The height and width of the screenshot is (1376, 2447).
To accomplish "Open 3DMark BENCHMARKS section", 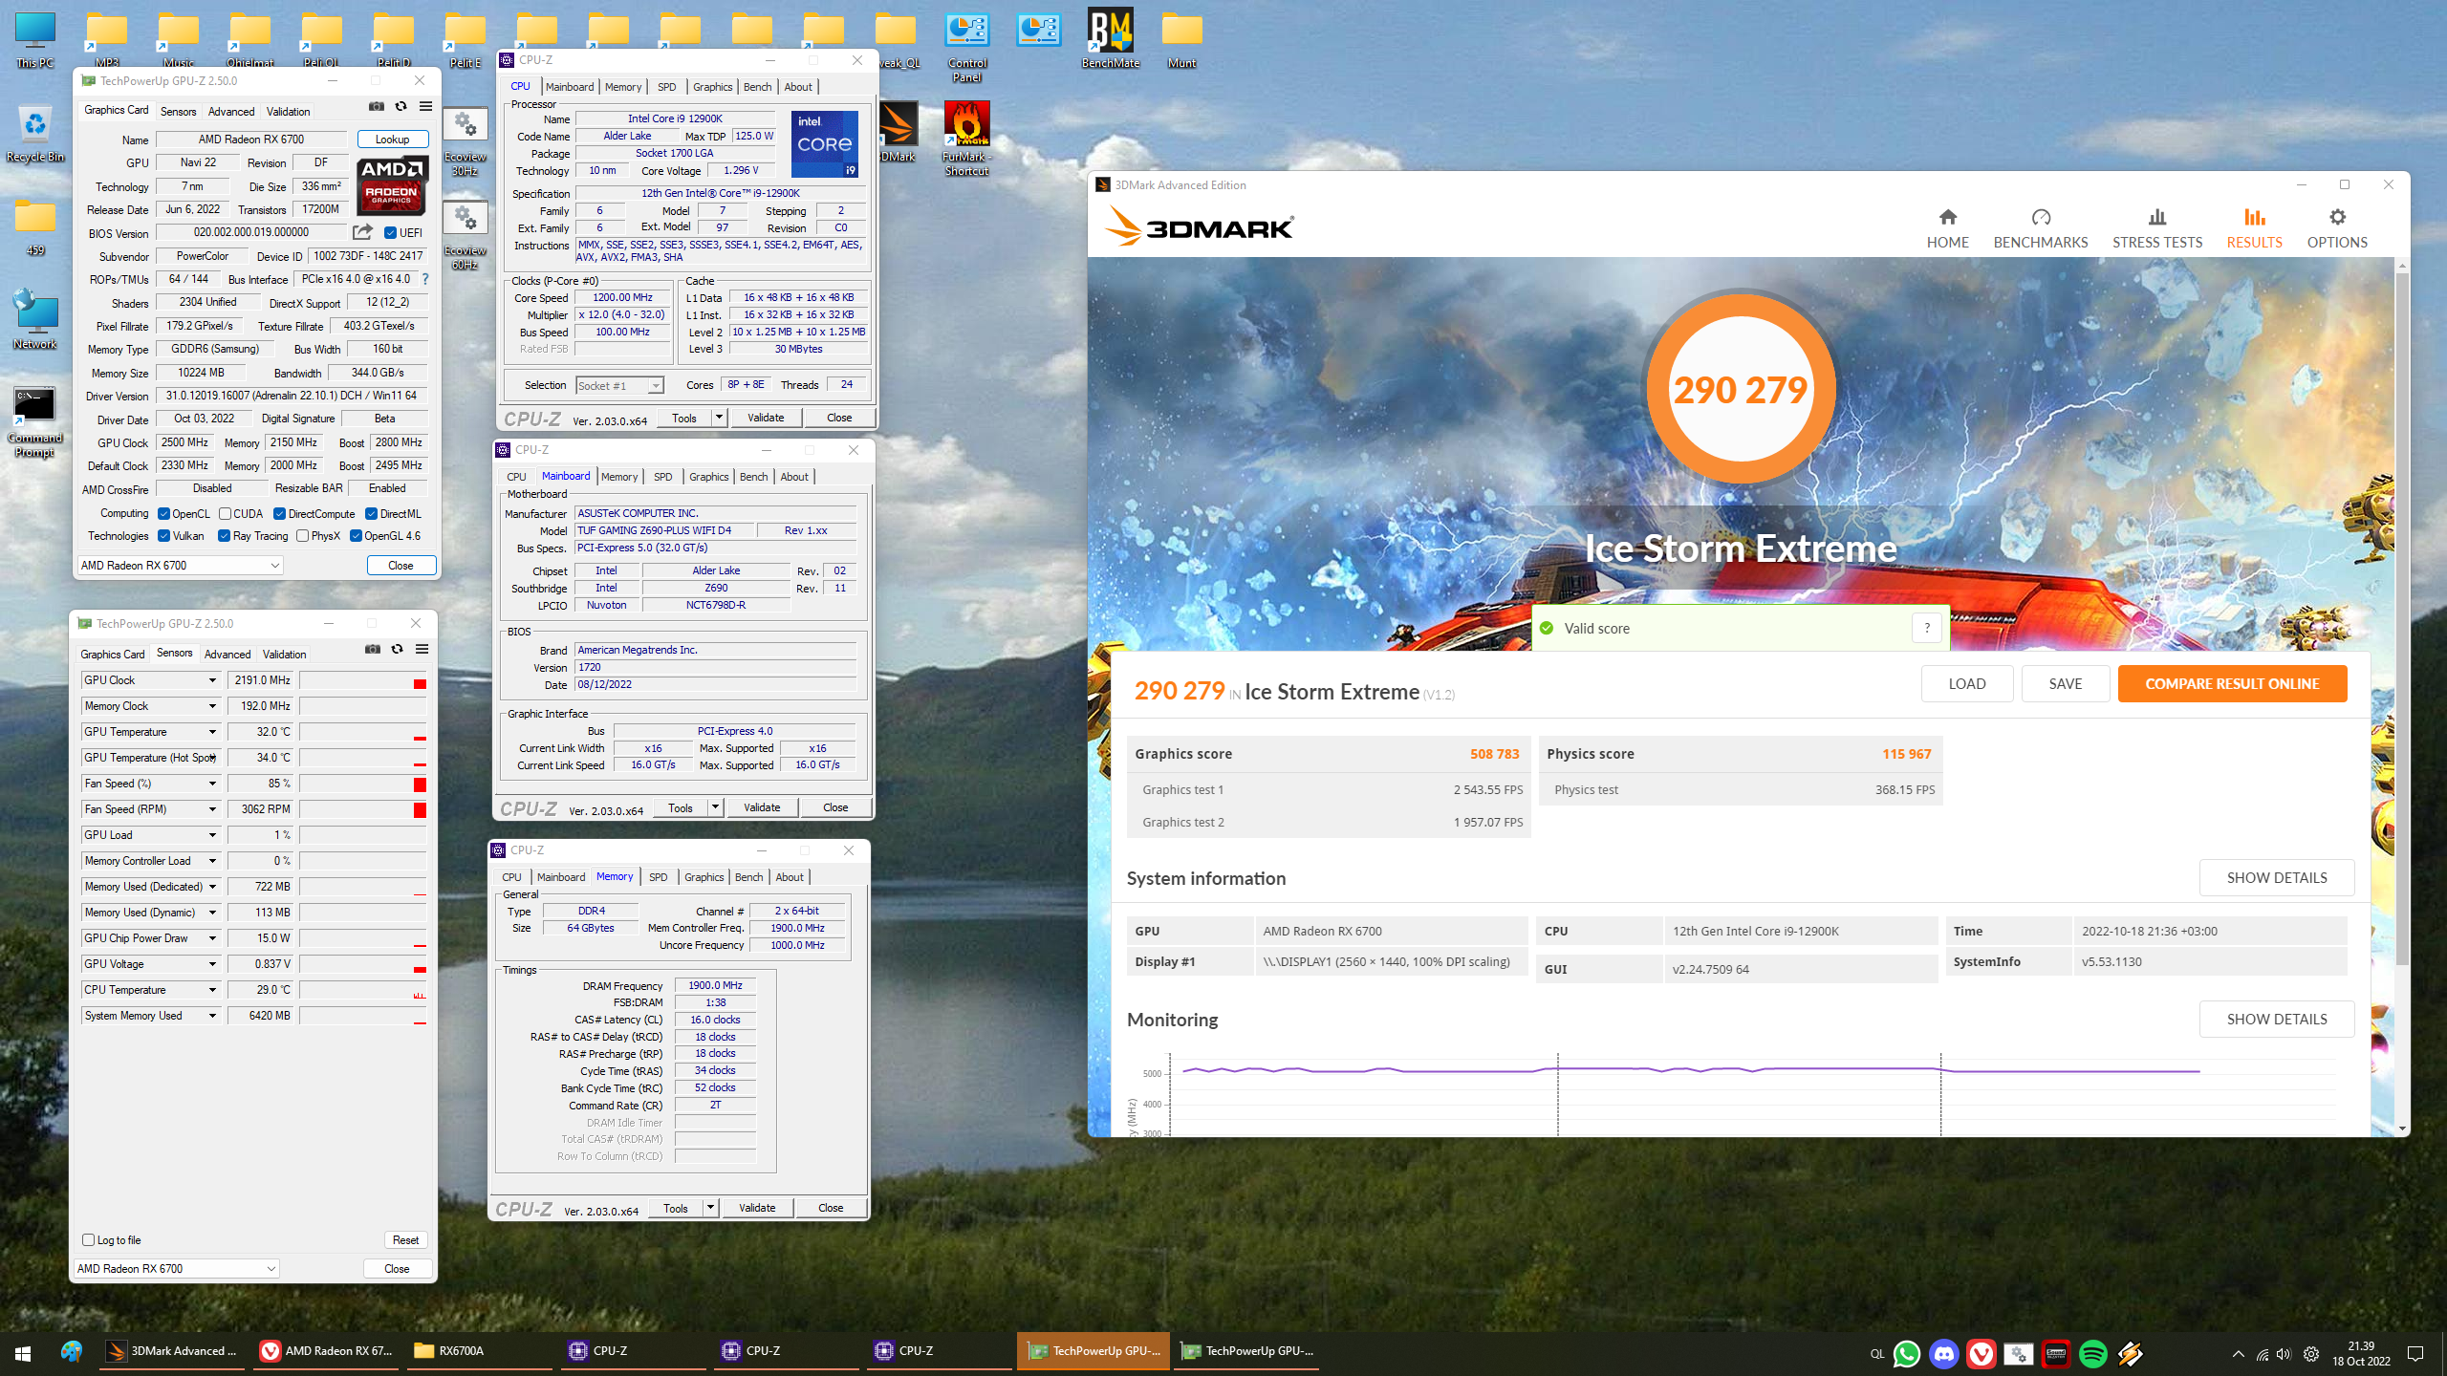I will pyautogui.click(x=2041, y=229).
